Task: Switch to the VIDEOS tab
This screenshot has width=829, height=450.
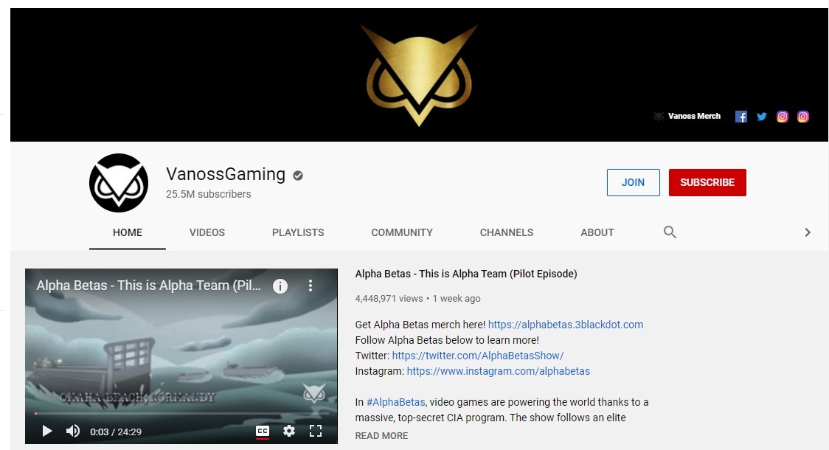Action: (x=207, y=232)
